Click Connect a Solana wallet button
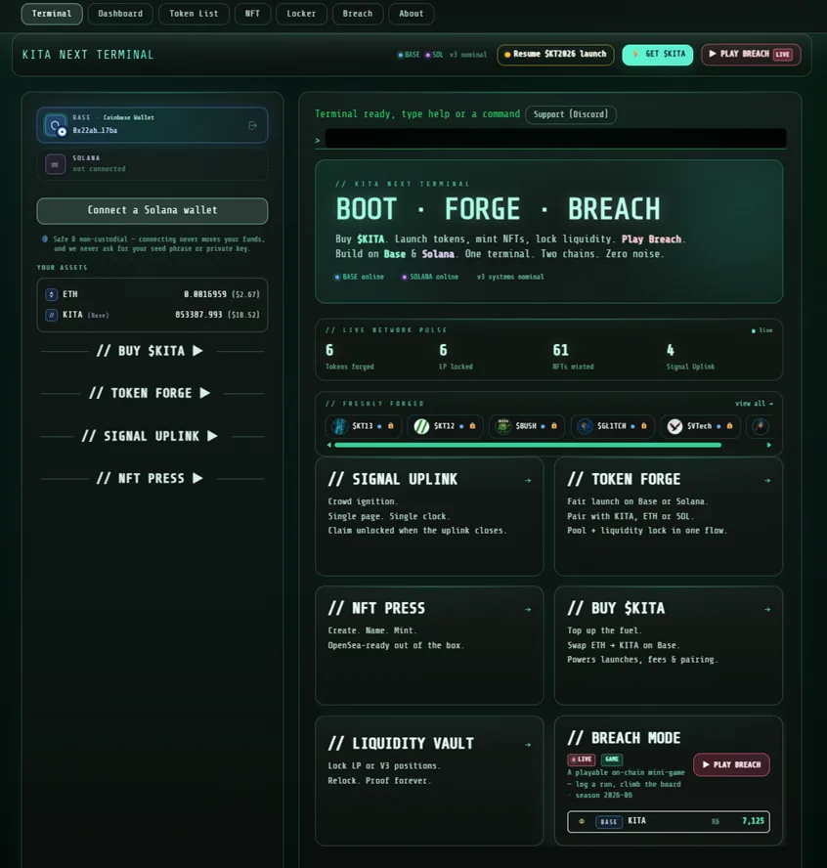Screen dimensions: 827x868 [x=152, y=211]
